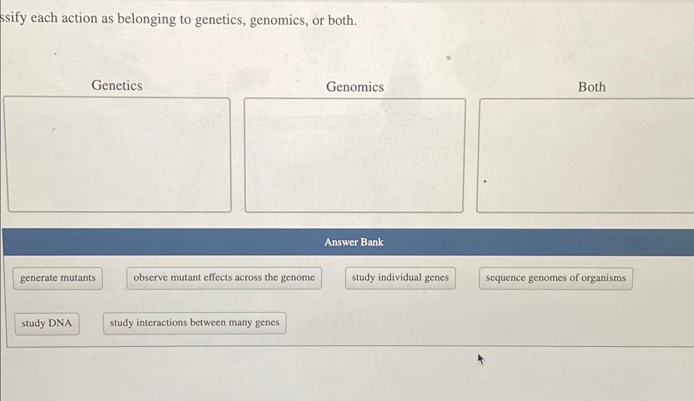Click inside the empty Genomics drop box
This screenshot has height=401, width=694.
[x=354, y=154]
